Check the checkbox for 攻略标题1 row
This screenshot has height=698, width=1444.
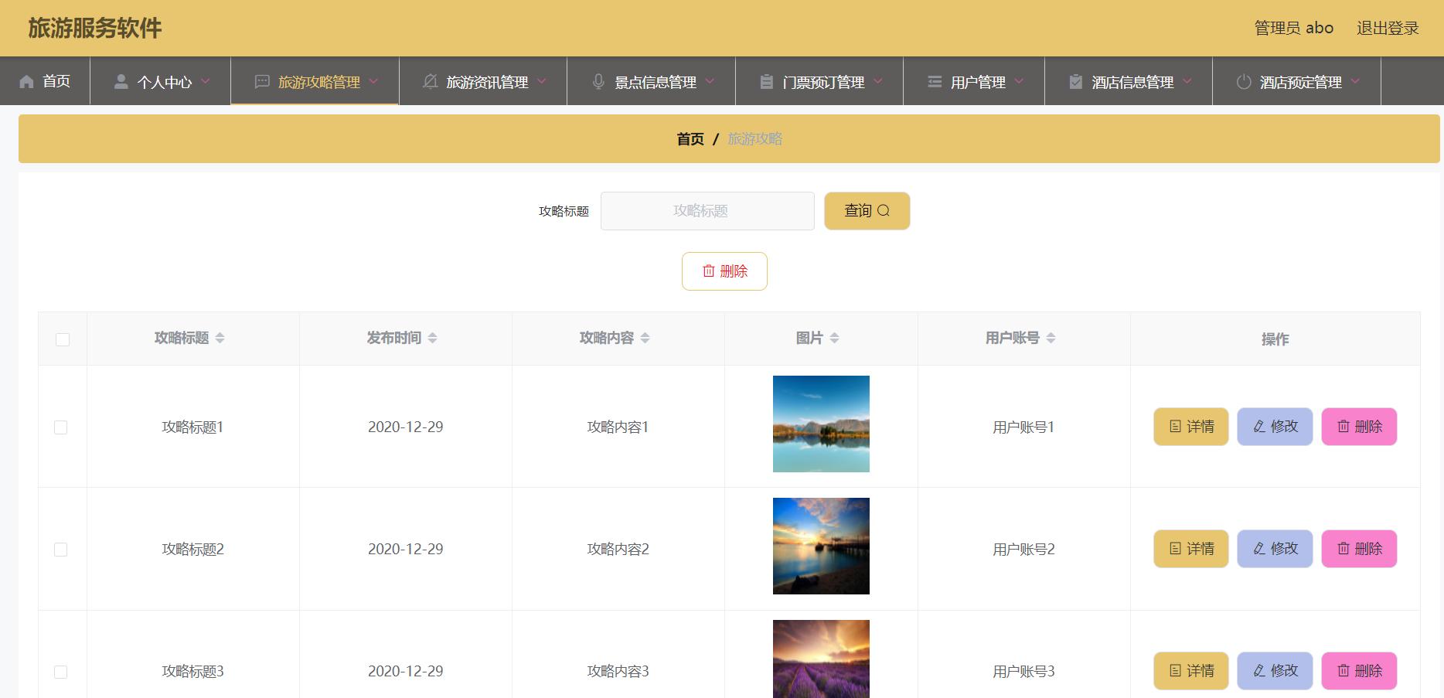coord(62,426)
